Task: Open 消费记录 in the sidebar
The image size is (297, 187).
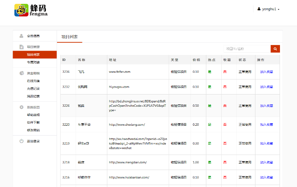Action: (33, 96)
